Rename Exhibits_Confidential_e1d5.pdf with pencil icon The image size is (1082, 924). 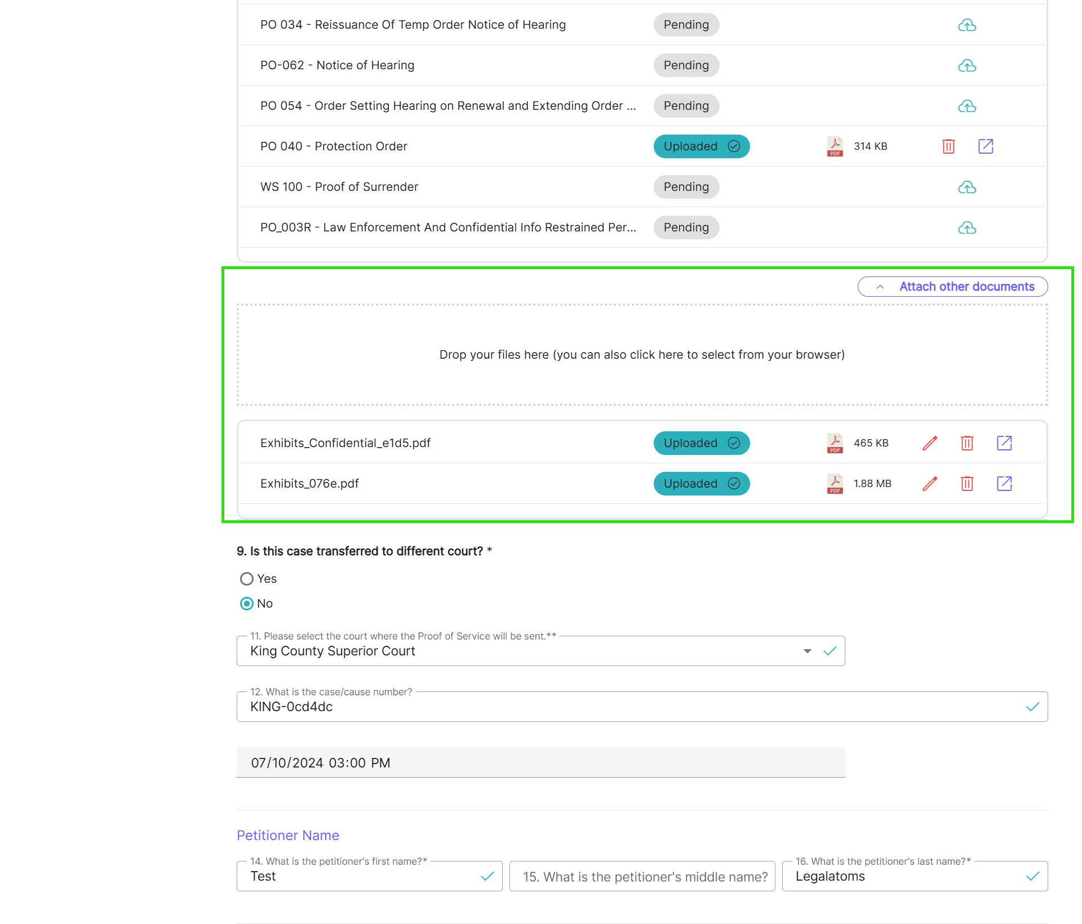pyautogui.click(x=930, y=443)
